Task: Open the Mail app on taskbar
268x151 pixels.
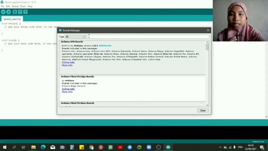Action: coord(53,147)
